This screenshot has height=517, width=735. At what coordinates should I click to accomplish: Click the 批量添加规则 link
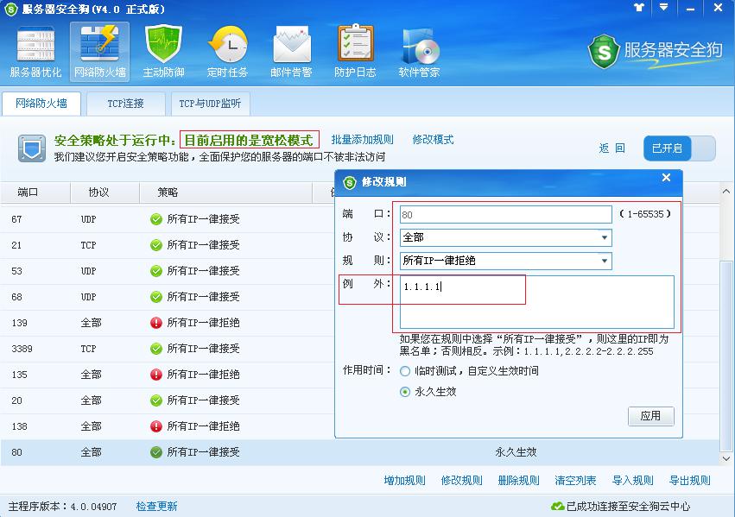[x=363, y=139]
